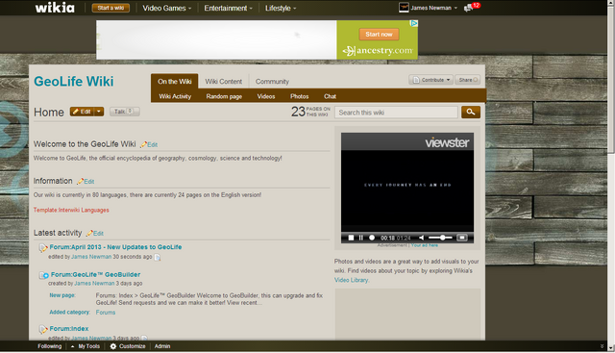Click pencil Edit next to Information heading
The image size is (615, 353).
[x=86, y=182]
